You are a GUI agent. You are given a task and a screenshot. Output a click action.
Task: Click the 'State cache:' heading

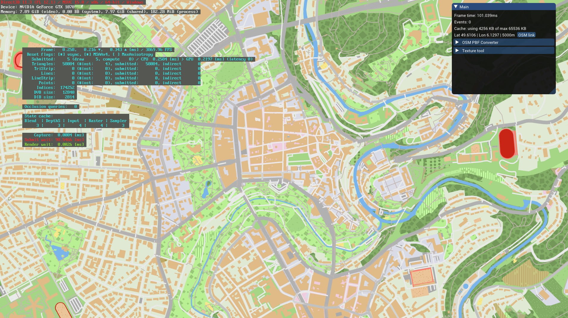coord(39,116)
